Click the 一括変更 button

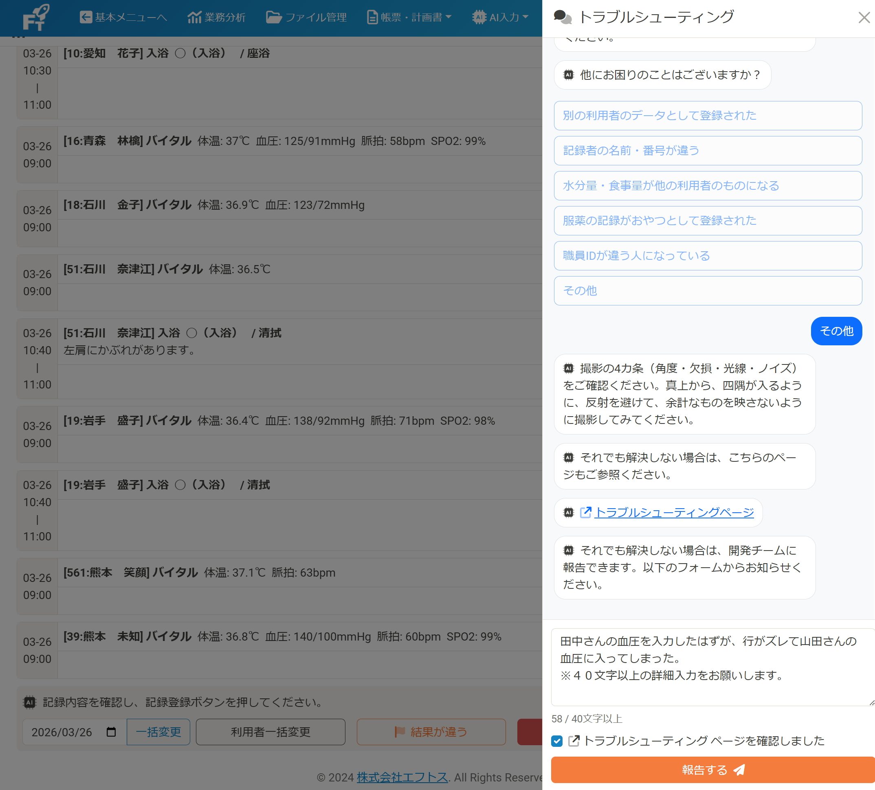tap(158, 732)
